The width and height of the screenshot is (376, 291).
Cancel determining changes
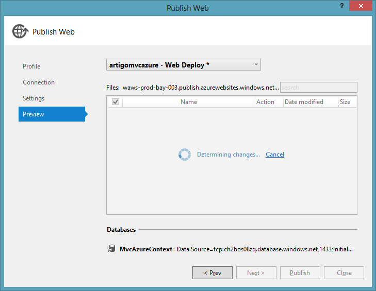pos(275,155)
